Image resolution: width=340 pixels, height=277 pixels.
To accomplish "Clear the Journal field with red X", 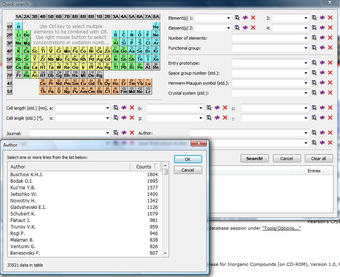I will [132, 133].
